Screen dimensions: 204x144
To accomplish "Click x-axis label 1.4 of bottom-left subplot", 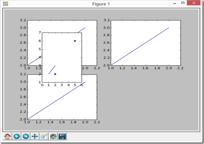I will (50, 122).
